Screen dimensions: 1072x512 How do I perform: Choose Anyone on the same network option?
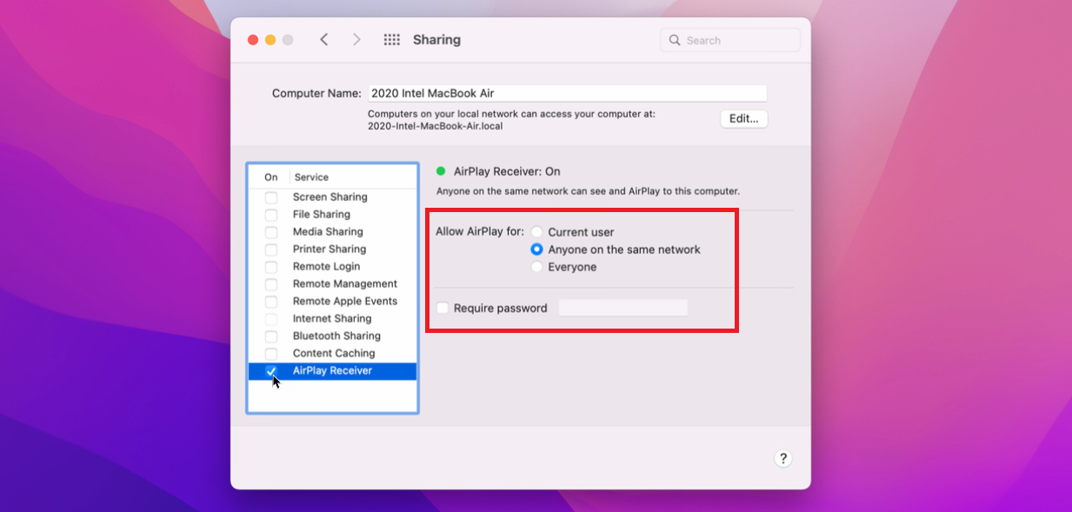pyautogui.click(x=537, y=249)
